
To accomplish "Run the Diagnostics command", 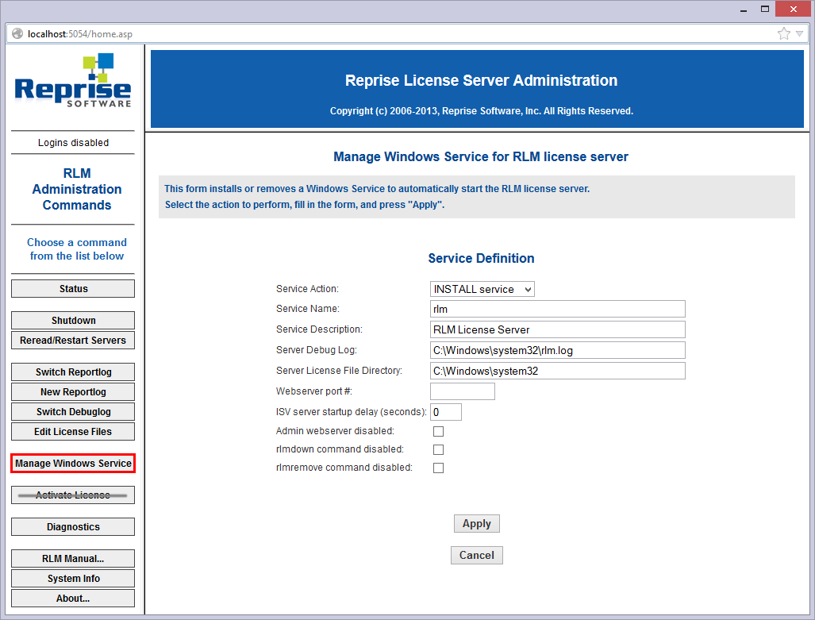I will [73, 527].
